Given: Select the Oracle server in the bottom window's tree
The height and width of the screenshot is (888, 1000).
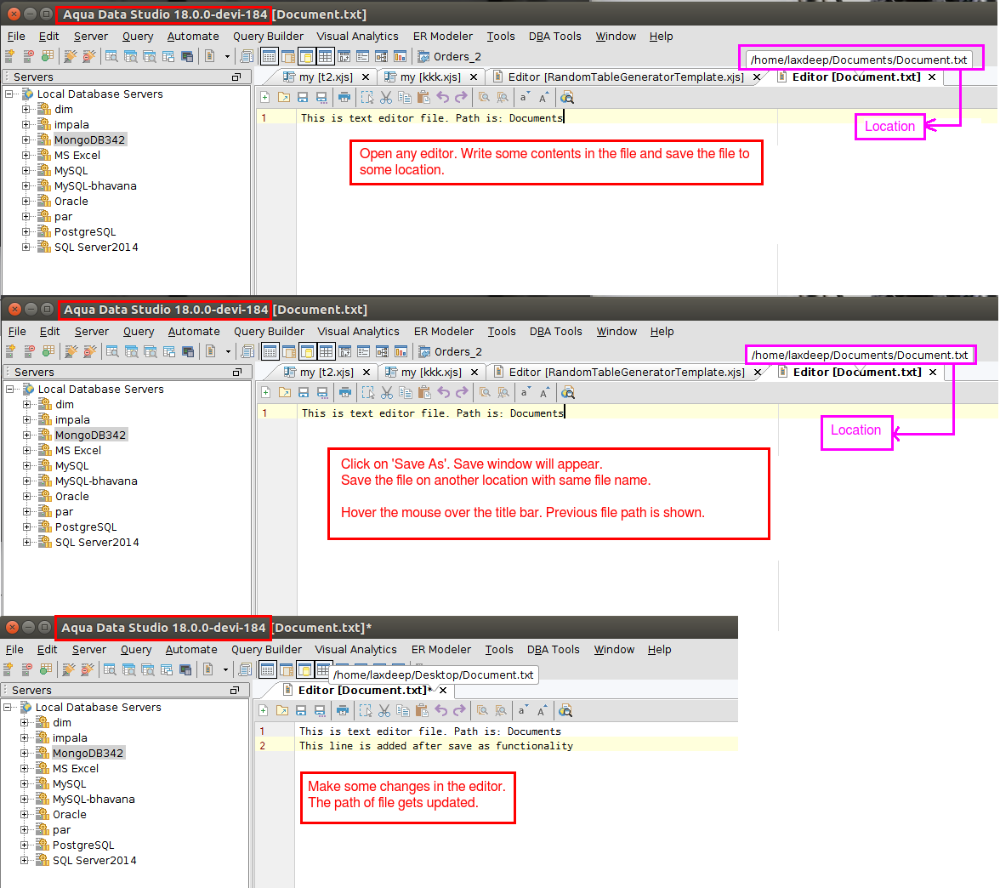Looking at the screenshot, I should coord(70,815).
